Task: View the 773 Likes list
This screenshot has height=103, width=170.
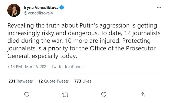Action: (x=83, y=81)
